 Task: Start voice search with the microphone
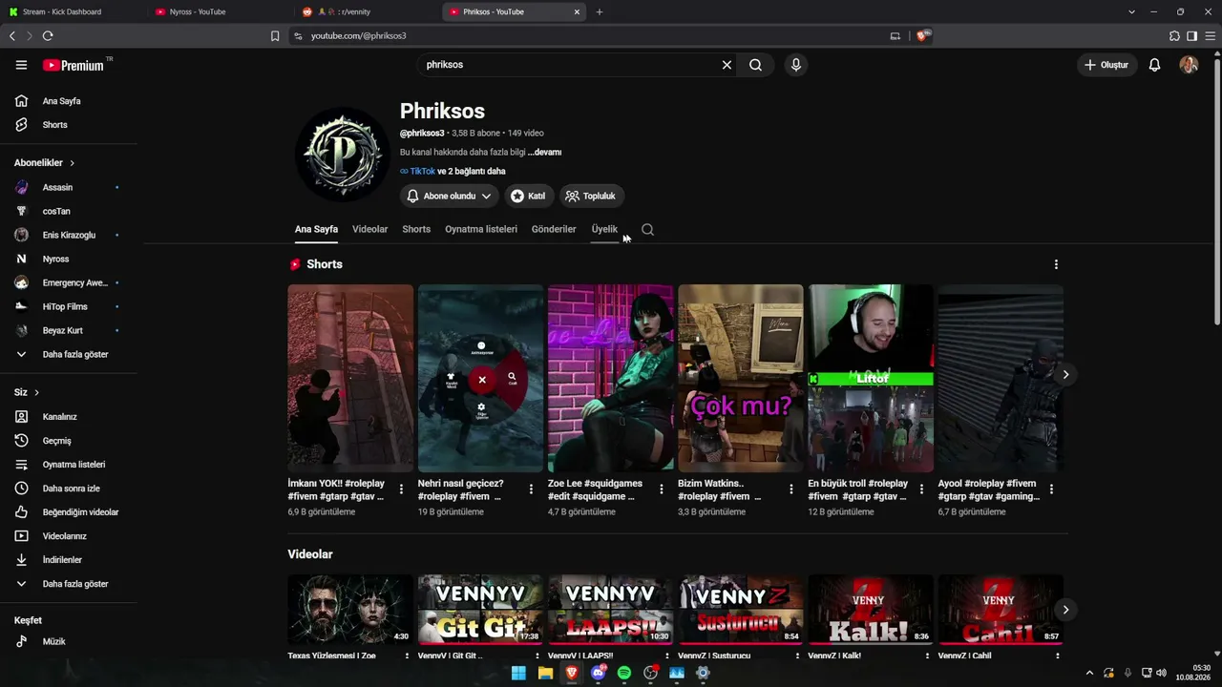click(796, 65)
